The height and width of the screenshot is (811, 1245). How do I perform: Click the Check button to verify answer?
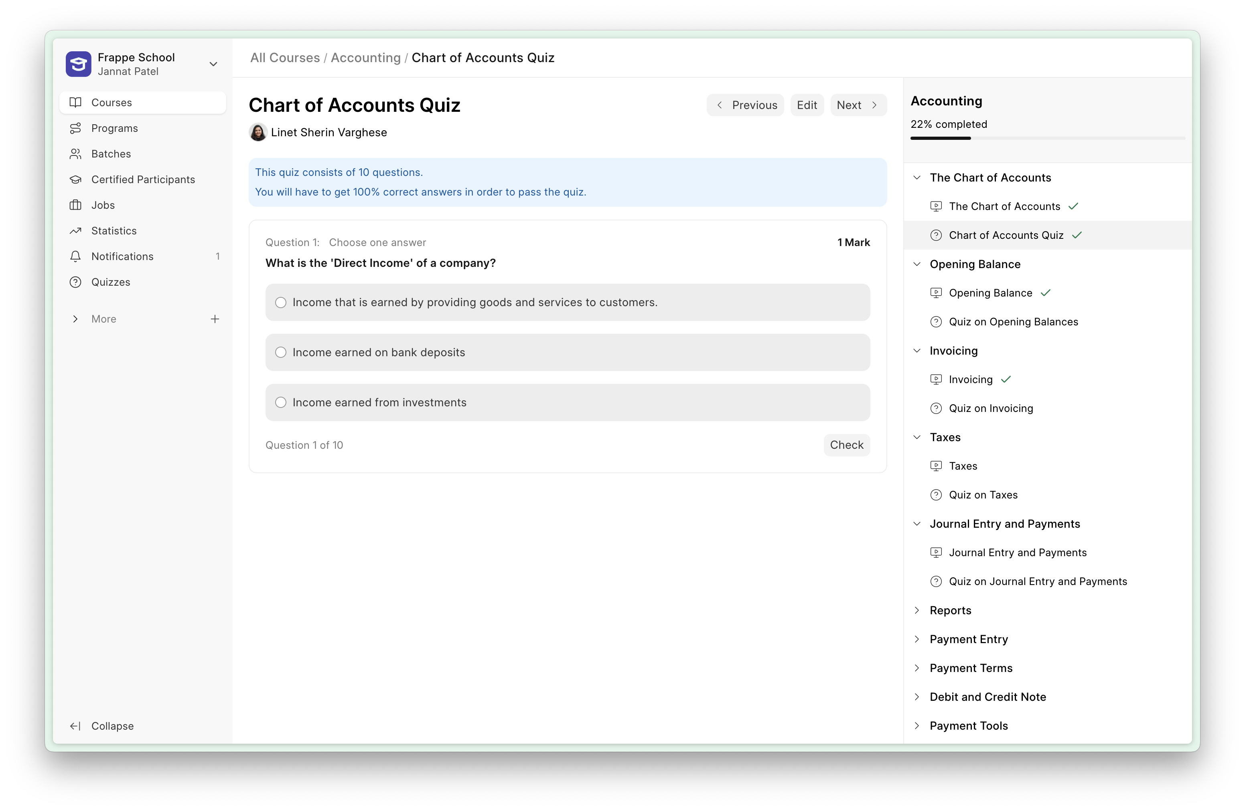pos(846,445)
